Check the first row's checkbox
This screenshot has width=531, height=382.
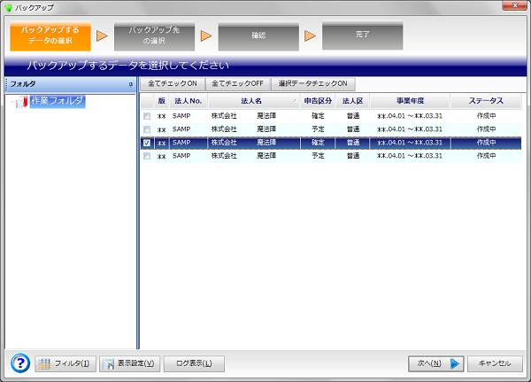tap(147, 116)
